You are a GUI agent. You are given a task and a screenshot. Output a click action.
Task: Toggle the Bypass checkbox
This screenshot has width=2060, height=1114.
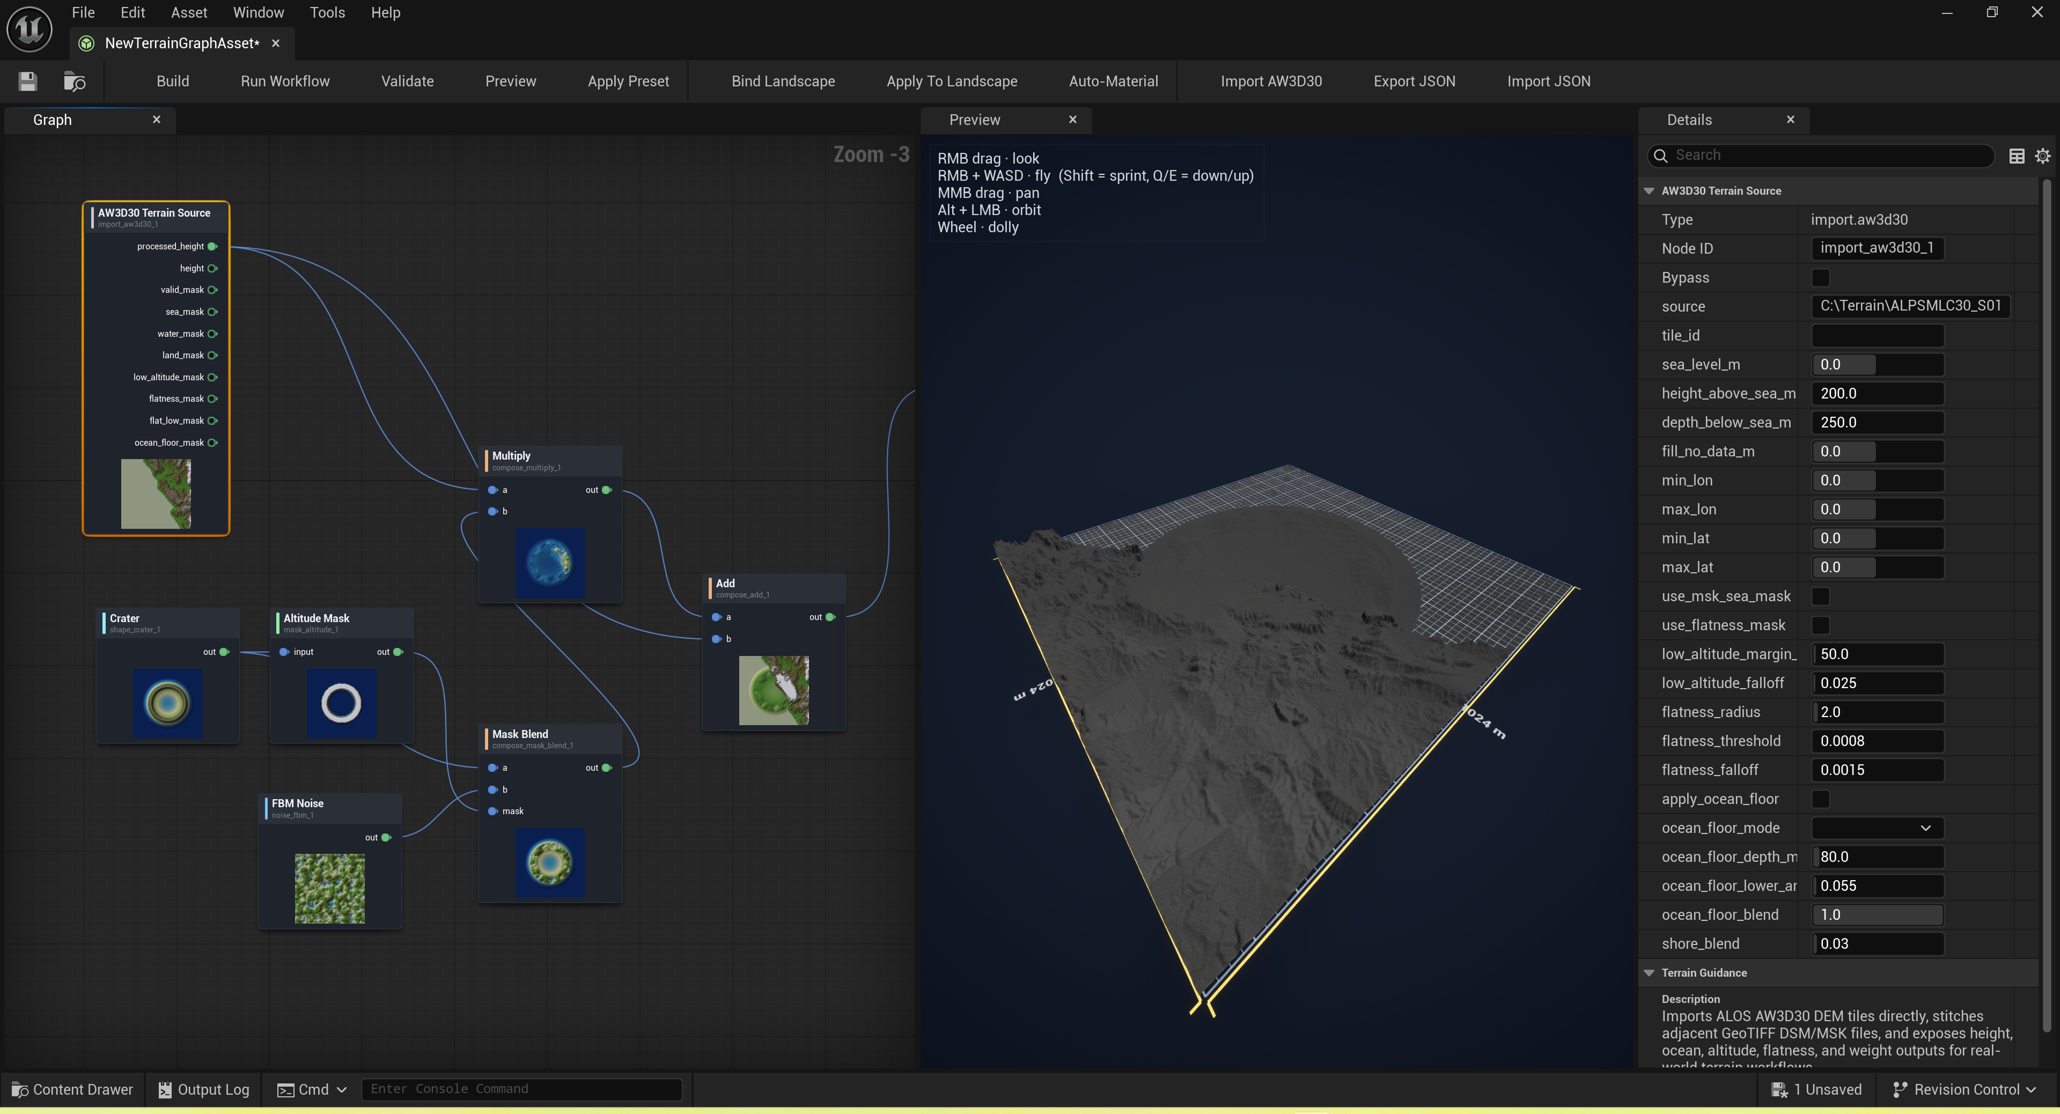pyautogui.click(x=1820, y=277)
